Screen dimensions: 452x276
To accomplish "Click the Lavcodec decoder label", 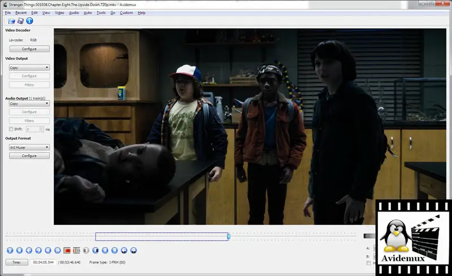I will (16, 40).
